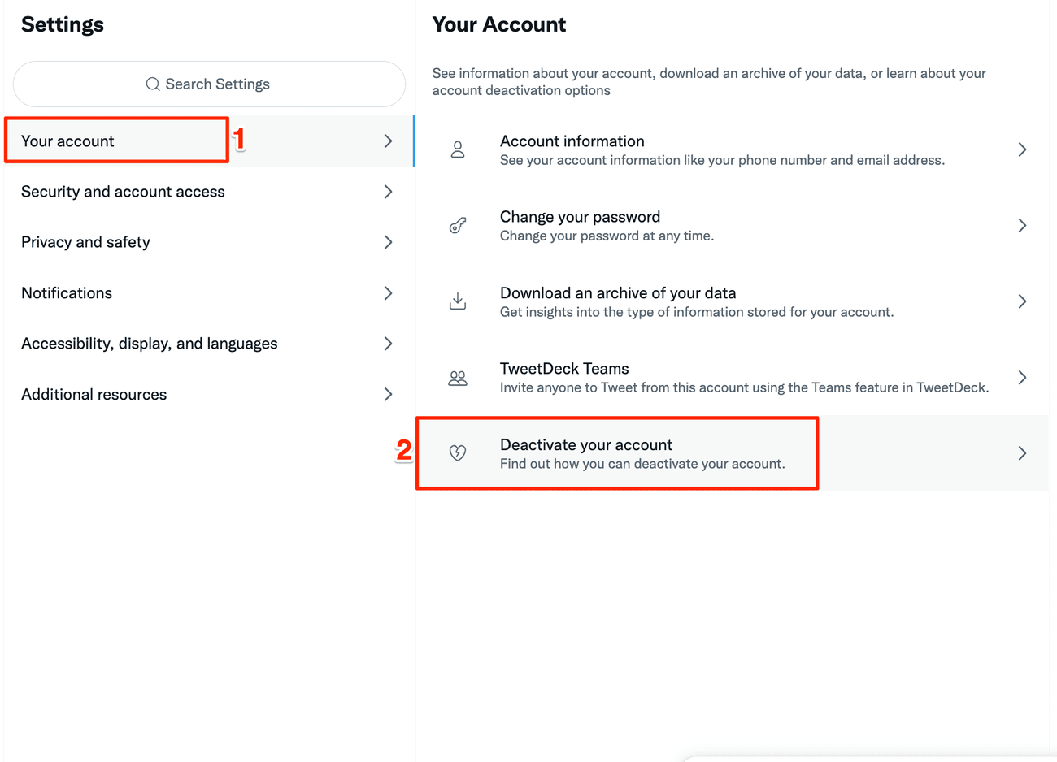The image size is (1057, 762).
Task: Click the person icon beside Account information
Action: (458, 149)
